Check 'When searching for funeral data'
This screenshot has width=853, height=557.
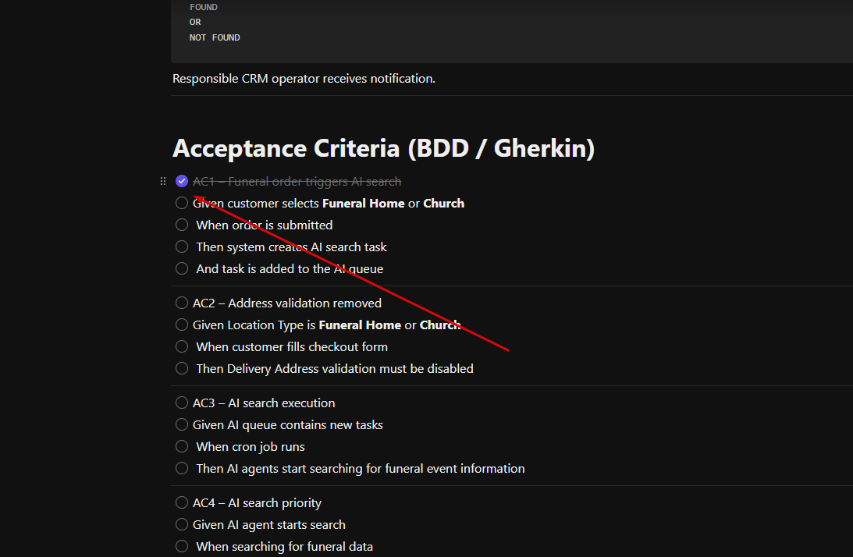click(x=182, y=546)
